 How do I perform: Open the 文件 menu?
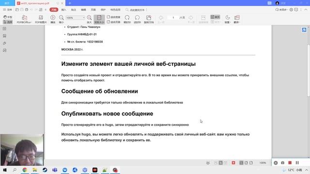tap(8, 10)
